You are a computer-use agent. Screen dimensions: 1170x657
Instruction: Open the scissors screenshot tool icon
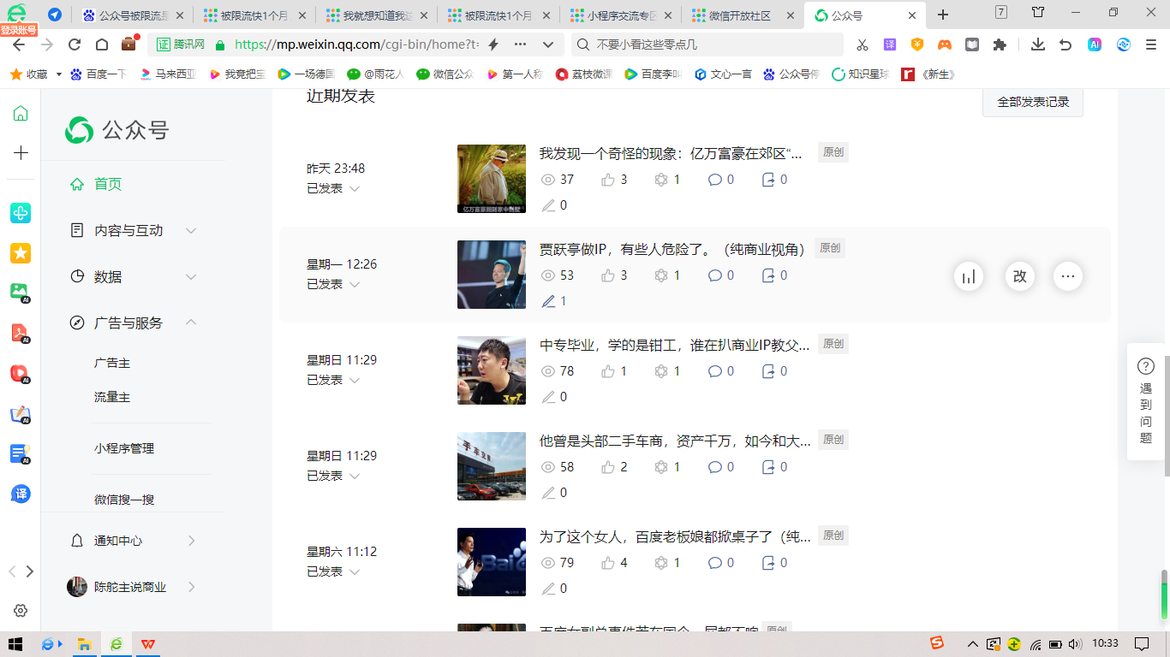click(863, 44)
